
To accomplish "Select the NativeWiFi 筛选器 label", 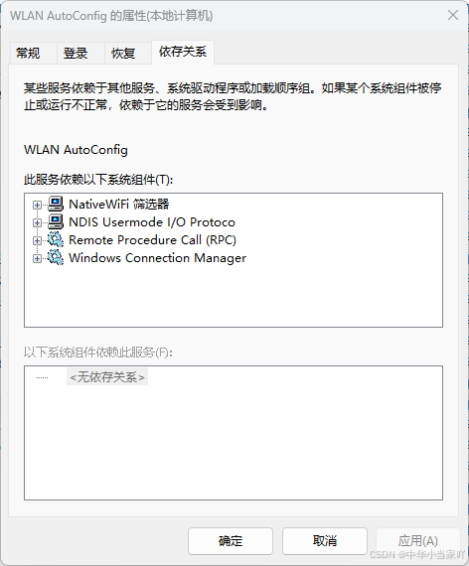I will pyautogui.click(x=119, y=205).
